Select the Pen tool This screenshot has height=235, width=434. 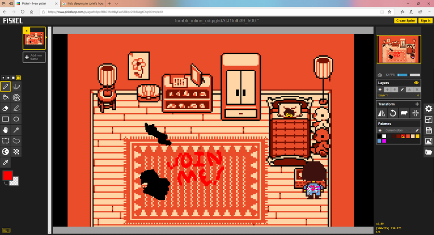[x=5, y=87]
